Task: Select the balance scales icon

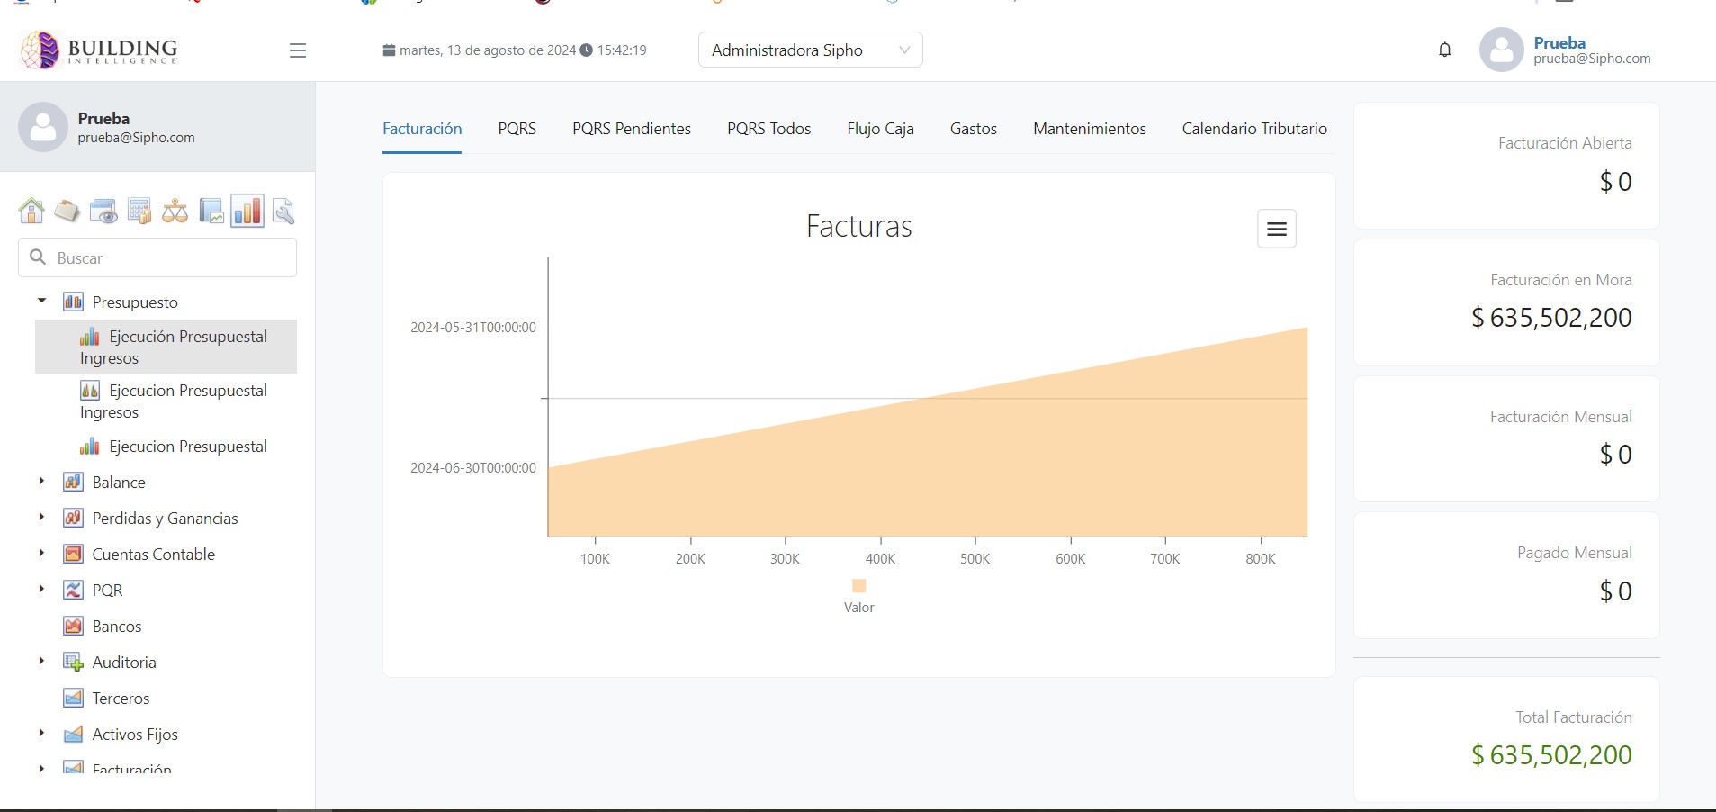Action: point(175,211)
